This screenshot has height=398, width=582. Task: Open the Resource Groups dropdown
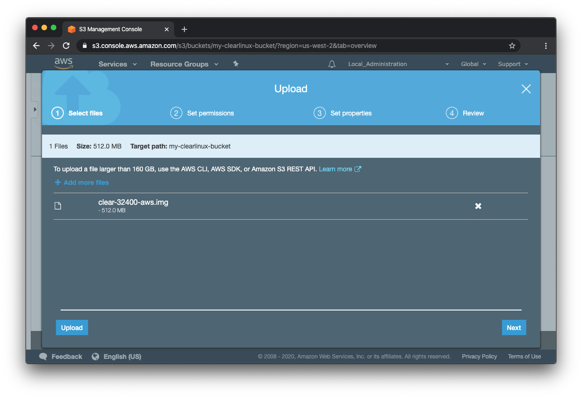click(x=184, y=64)
